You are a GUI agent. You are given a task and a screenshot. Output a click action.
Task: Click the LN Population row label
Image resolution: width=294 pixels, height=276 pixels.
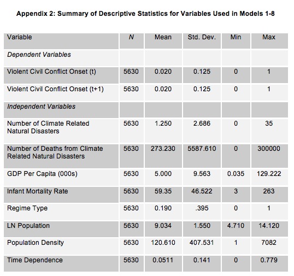click(28, 226)
